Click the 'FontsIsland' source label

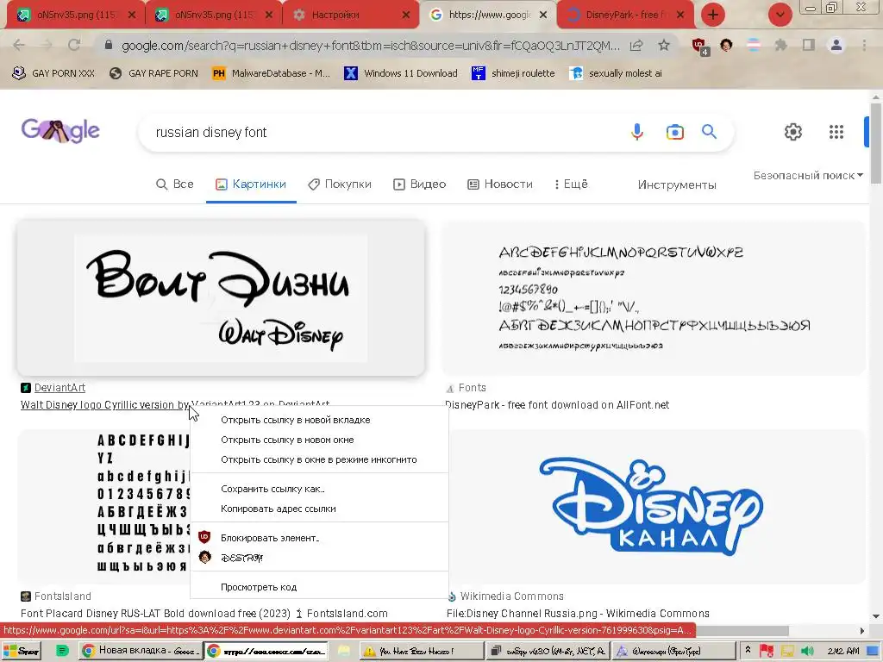62,596
